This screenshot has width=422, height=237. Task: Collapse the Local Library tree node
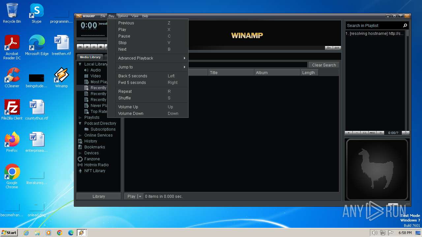pos(80,64)
